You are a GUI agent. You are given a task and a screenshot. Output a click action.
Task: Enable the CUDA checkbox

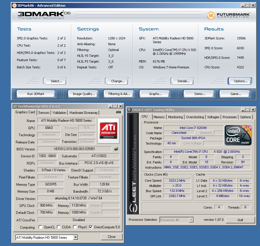59,227
